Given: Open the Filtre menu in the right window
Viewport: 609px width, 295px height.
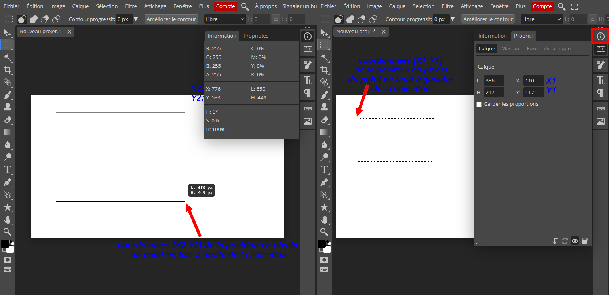Looking at the screenshot, I should [447, 6].
